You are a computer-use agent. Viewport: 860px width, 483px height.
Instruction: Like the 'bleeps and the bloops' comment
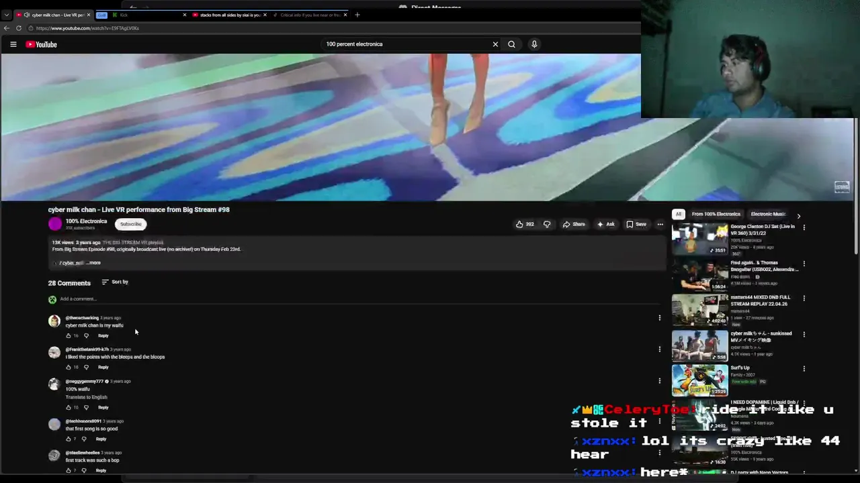pos(68,367)
